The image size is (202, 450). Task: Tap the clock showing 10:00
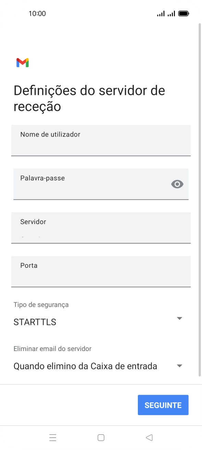(38, 13)
